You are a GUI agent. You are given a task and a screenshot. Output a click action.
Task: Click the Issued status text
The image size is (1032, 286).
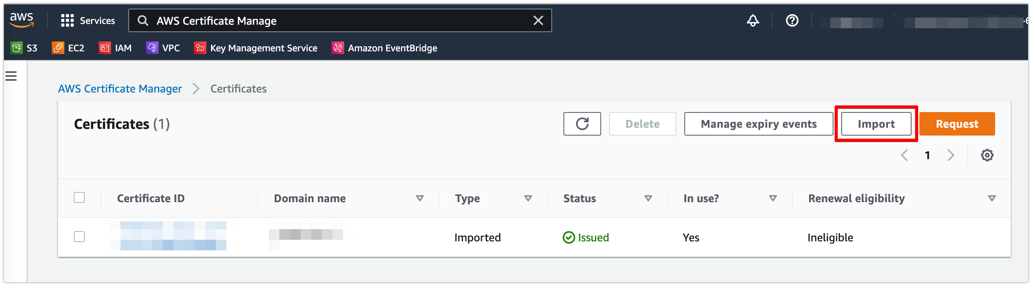[x=593, y=237]
